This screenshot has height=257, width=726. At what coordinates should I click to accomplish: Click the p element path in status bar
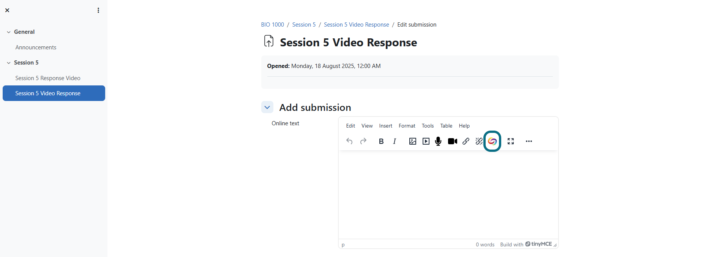coord(343,245)
